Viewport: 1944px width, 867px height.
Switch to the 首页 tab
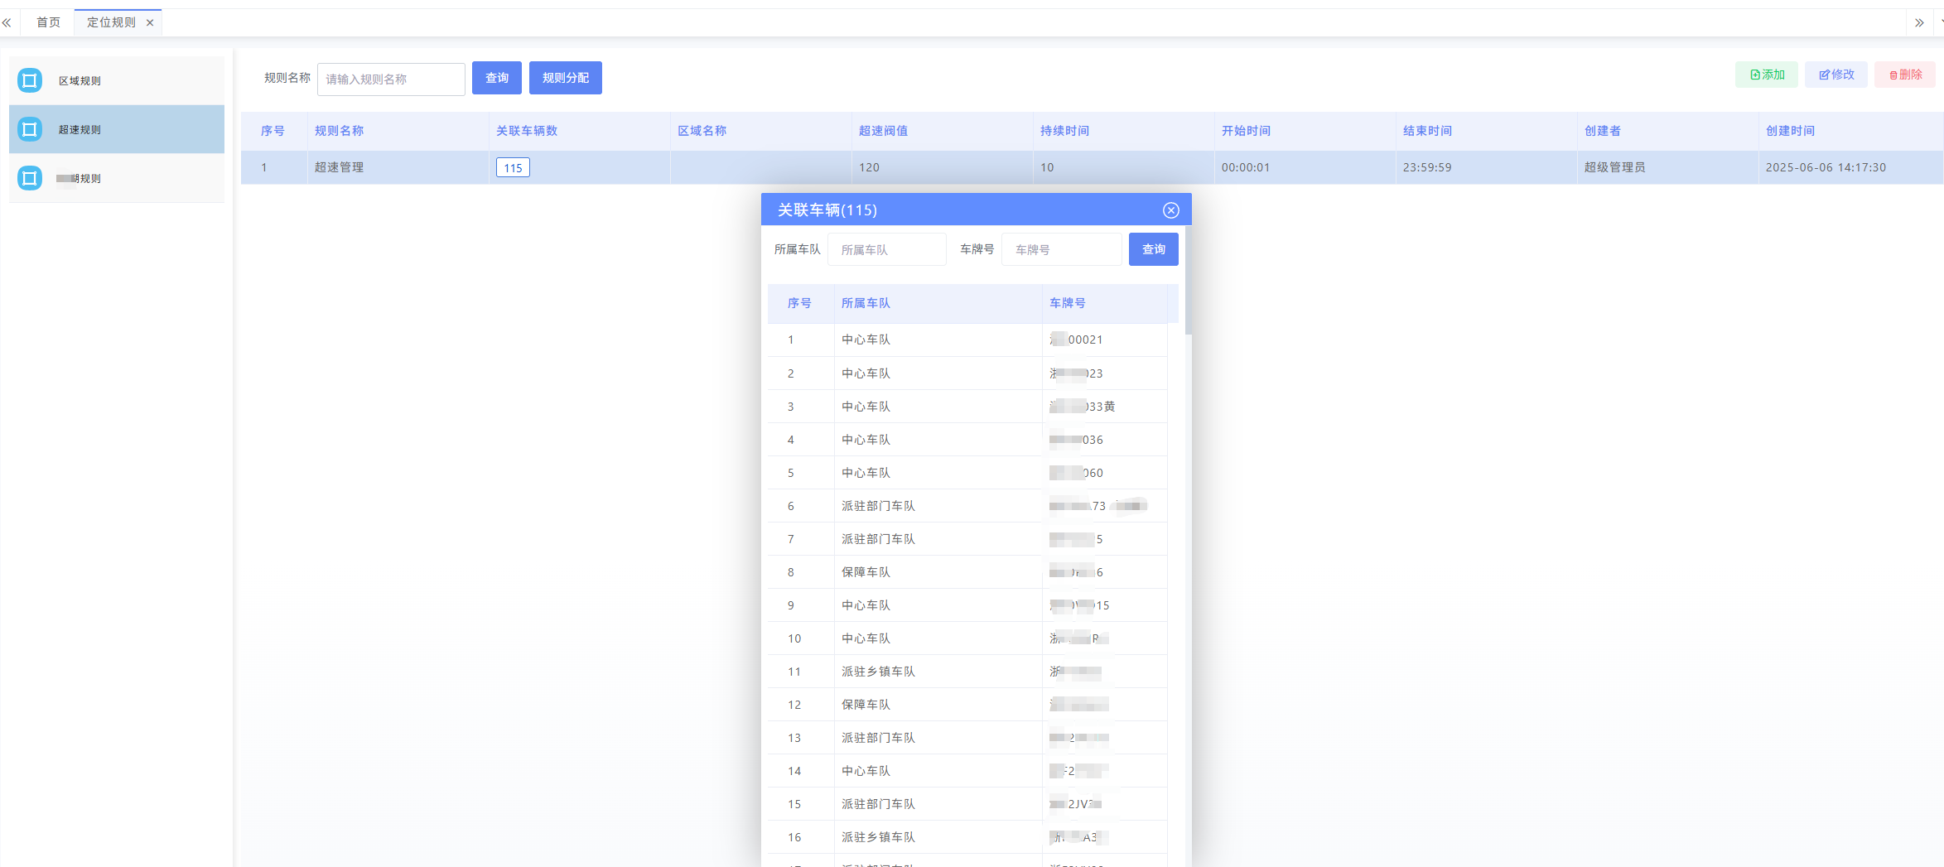[x=48, y=22]
